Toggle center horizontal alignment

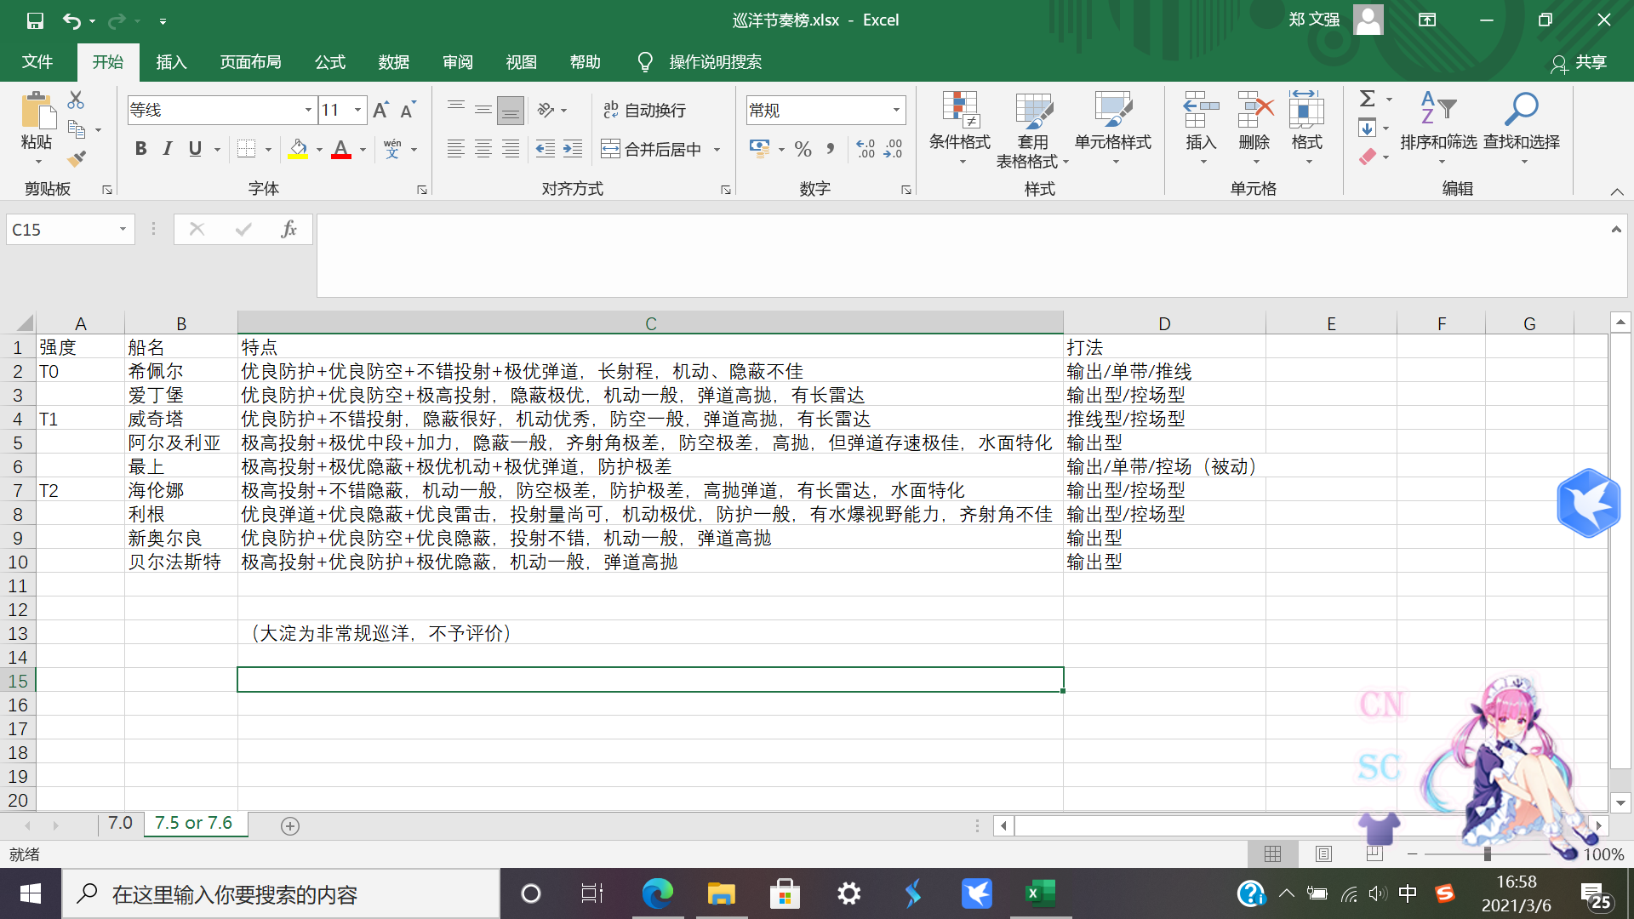(x=483, y=149)
